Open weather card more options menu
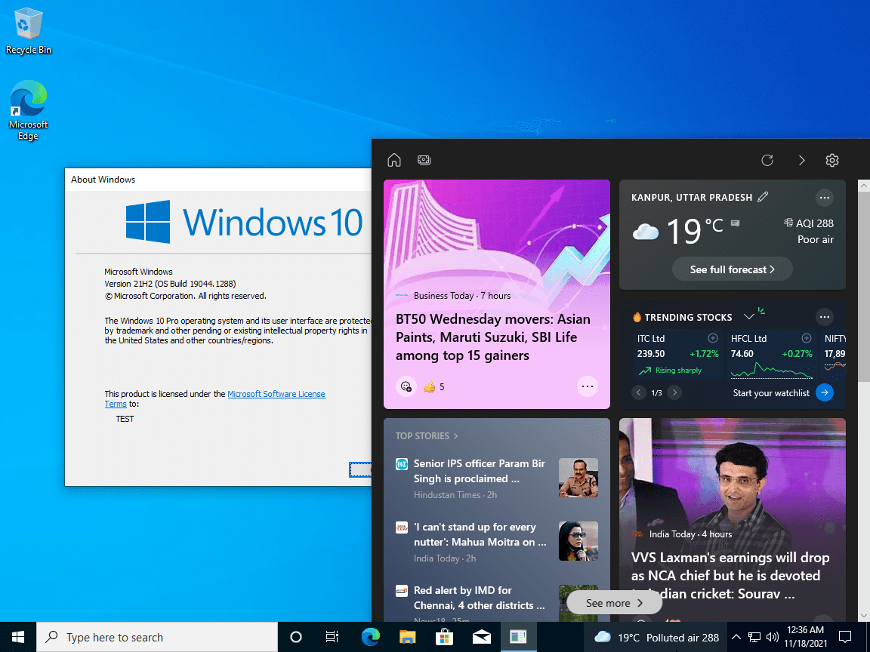 coord(825,198)
